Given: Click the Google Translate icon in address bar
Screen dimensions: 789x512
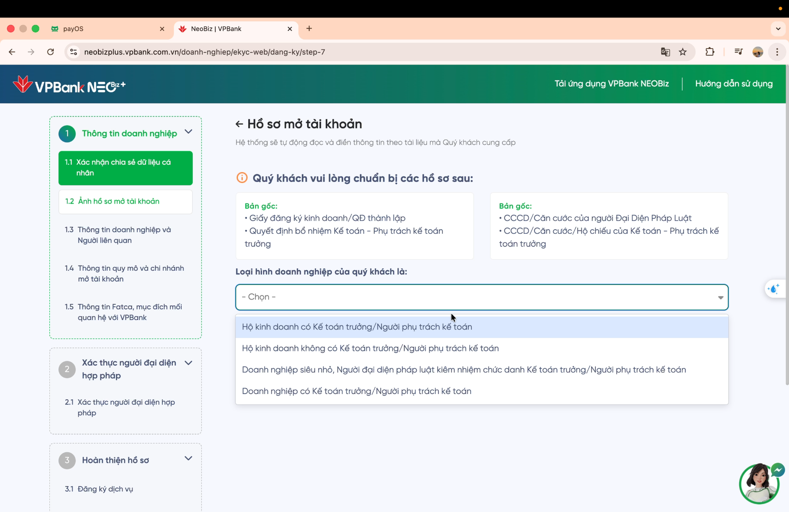Looking at the screenshot, I should point(665,52).
